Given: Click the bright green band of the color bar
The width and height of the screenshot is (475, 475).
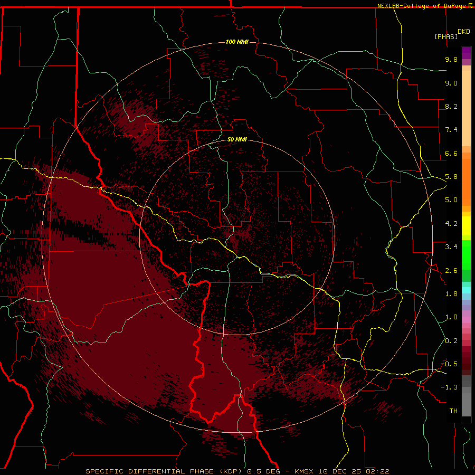Looking at the screenshot, I should pyautogui.click(x=466, y=255).
